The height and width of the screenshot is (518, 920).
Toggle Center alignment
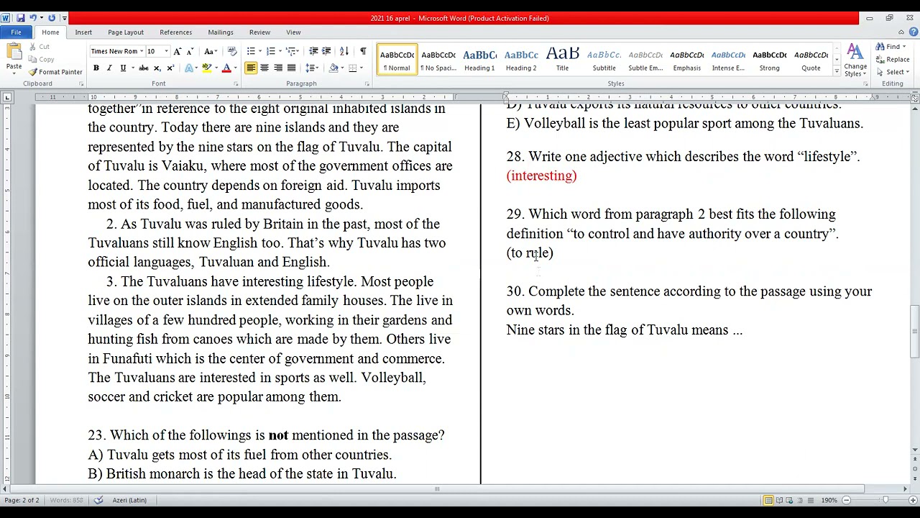click(x=264, y=68)
